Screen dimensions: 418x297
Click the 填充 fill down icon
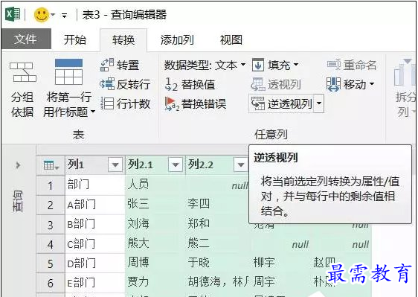tap(258, 65)
